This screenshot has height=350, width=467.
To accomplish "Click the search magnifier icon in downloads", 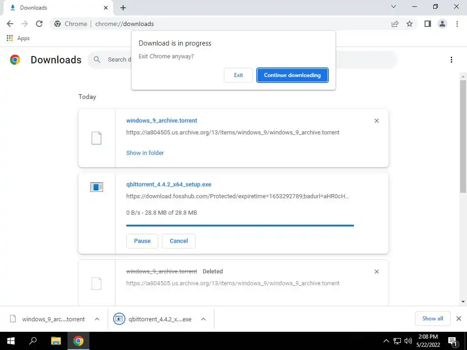I will coord(97,60).
